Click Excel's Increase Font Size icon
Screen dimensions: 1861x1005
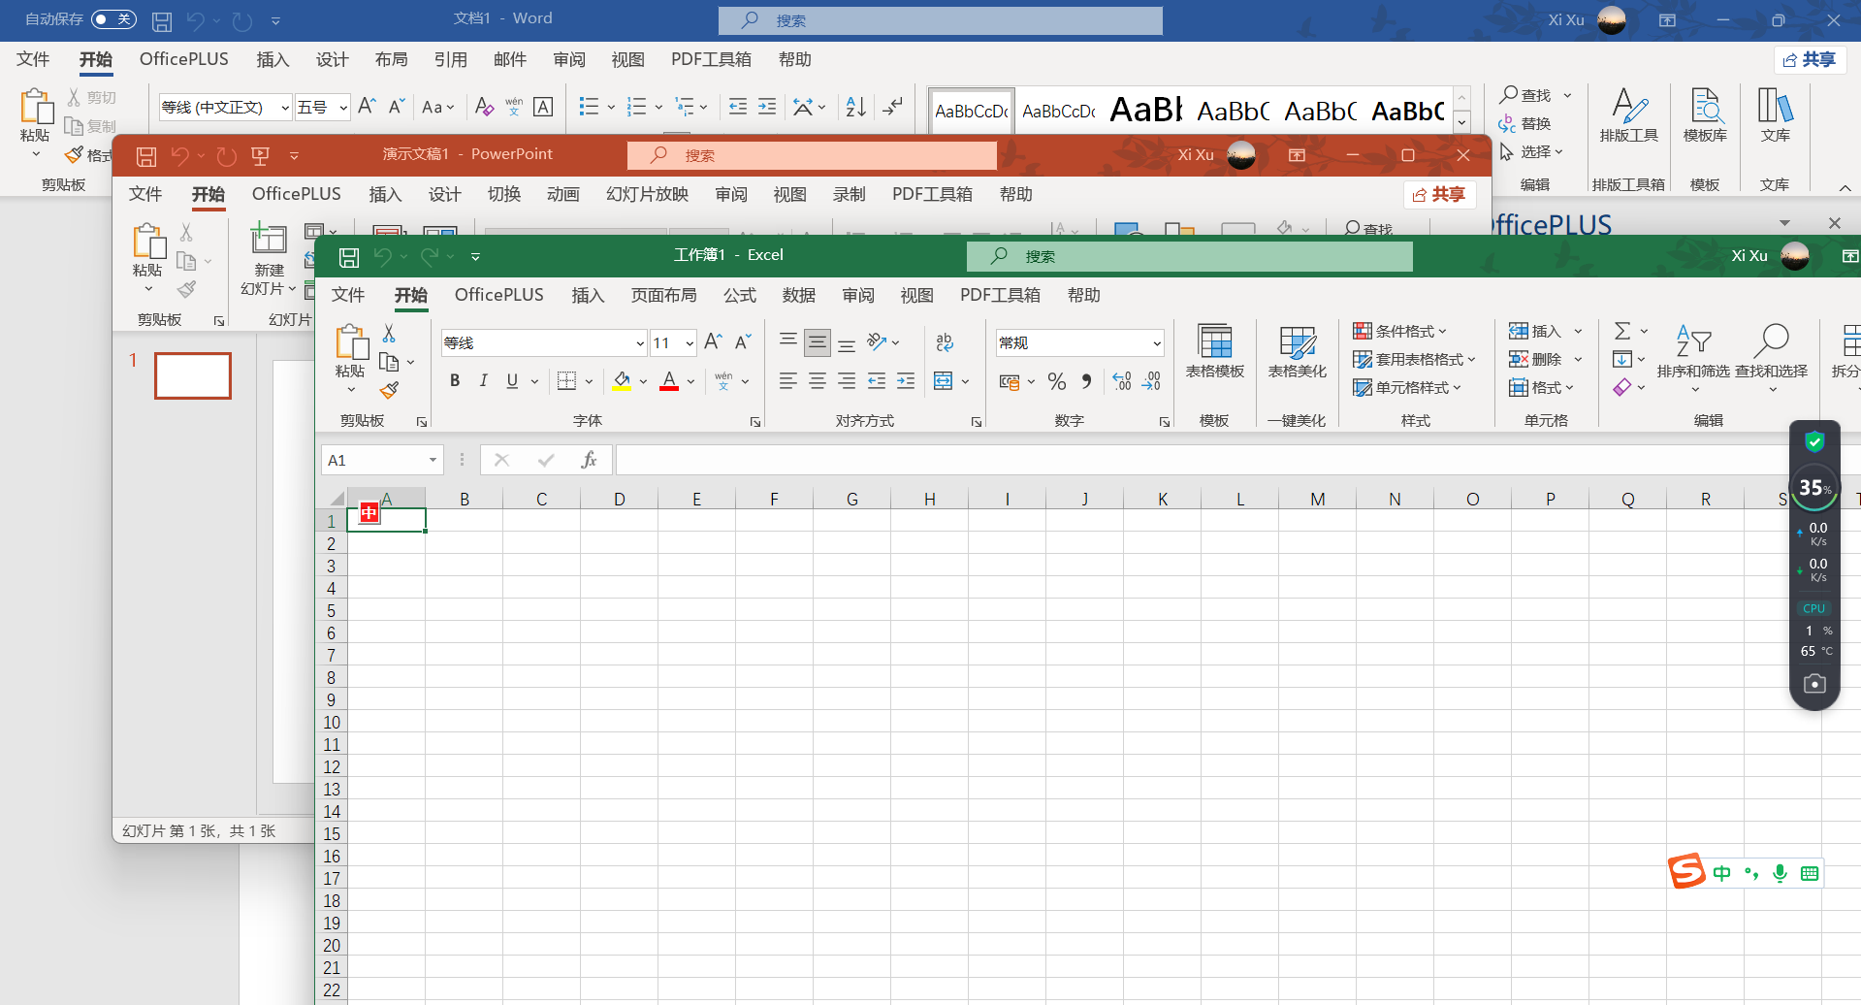pos(713,341)
